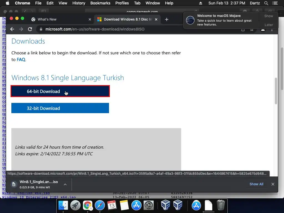Image resolution: width=284 pixels, height=213 pixels.
Task: Click the Chrome address bar URL
Action: point(95,29)
